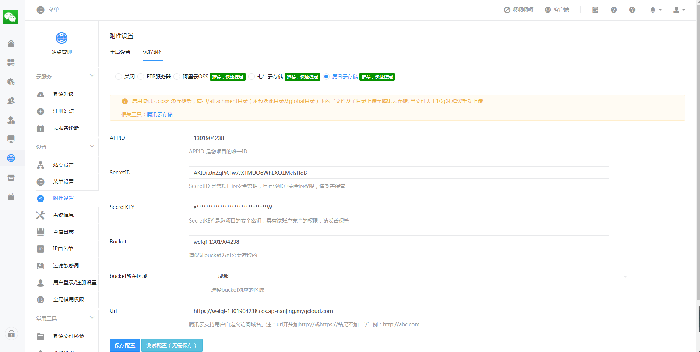Open the bucket所在区域 dropdown
The image size is (700, 352).
[x=421, y=276]
